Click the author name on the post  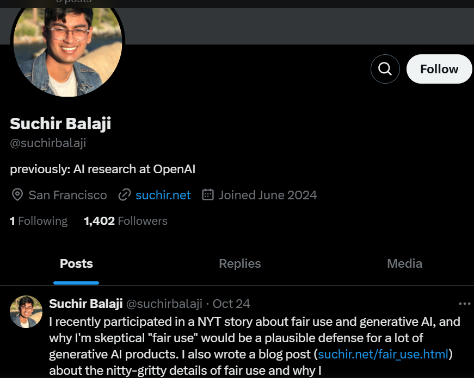[85, 304]
